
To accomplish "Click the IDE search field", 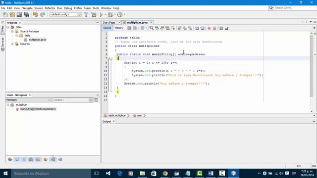I will (x=295, y=8).
